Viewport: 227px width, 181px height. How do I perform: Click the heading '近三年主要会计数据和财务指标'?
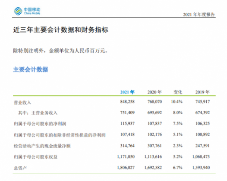tap(61, 30)
